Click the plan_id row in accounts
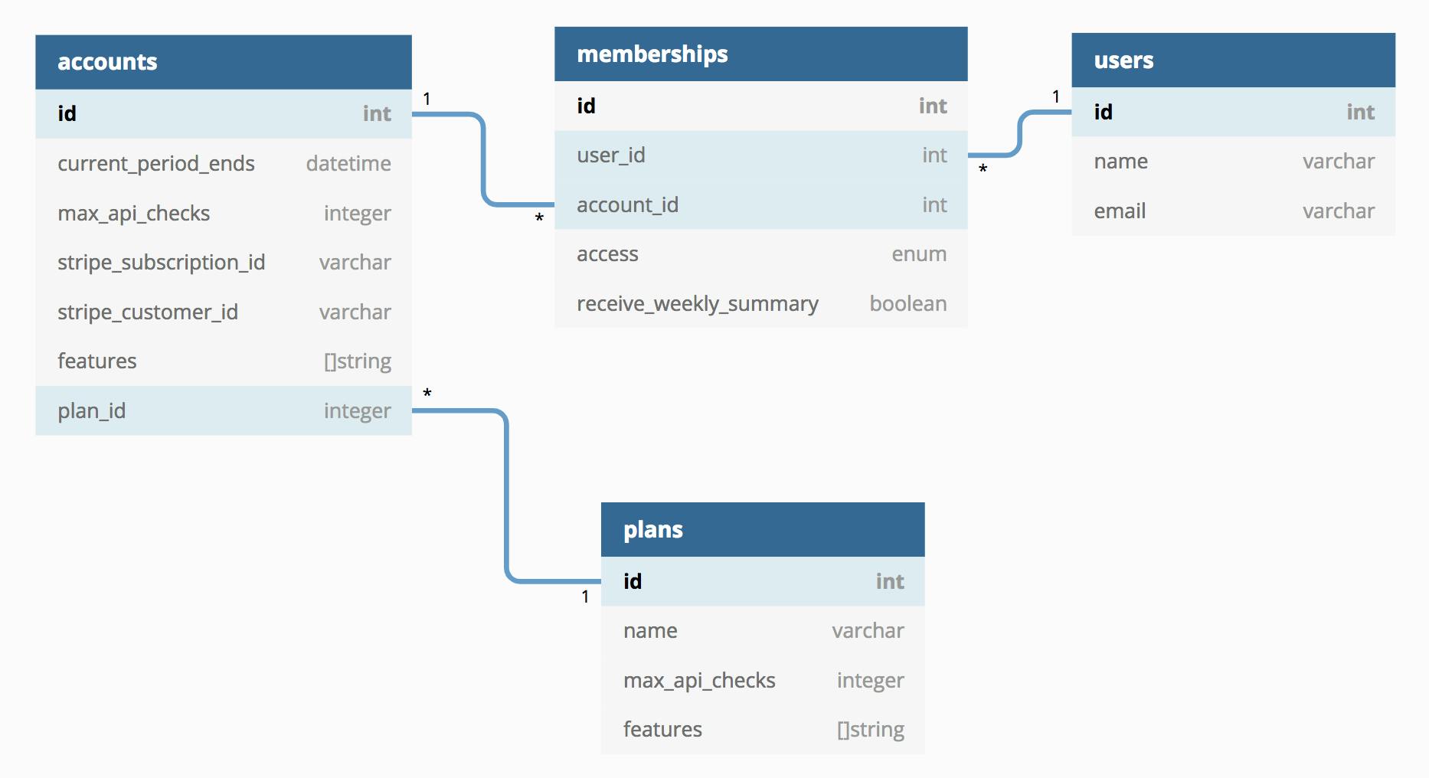Viewport: 1429px width, 778px height. 224,411
